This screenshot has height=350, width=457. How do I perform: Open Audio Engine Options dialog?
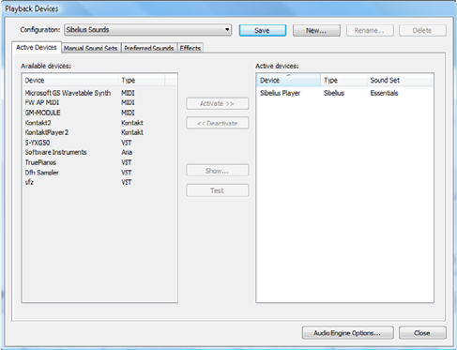347,333
